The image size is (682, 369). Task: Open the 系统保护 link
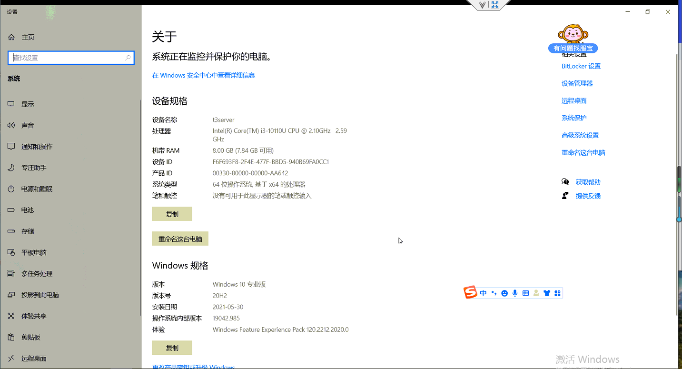click(x=574, y=118)
